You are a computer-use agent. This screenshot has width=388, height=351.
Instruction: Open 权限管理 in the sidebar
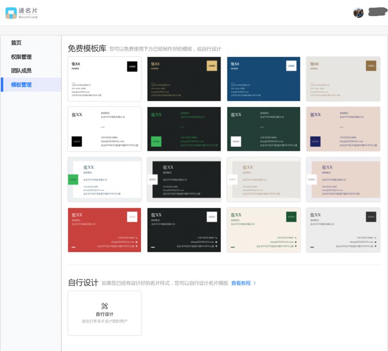click(21, 57)
